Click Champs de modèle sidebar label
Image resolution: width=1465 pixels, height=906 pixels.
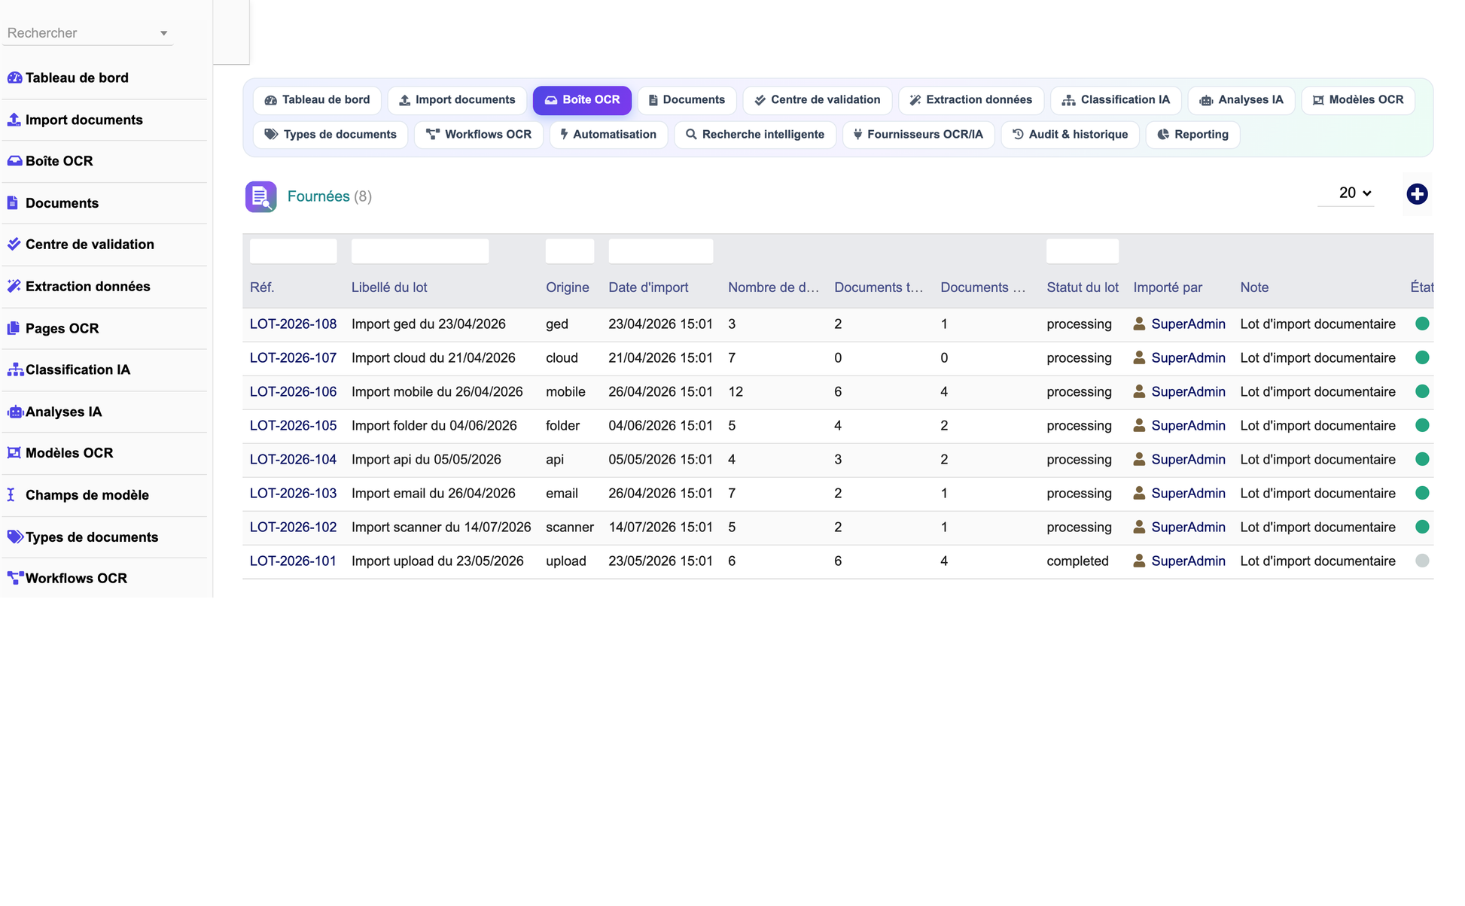click(x=87, y=495)
